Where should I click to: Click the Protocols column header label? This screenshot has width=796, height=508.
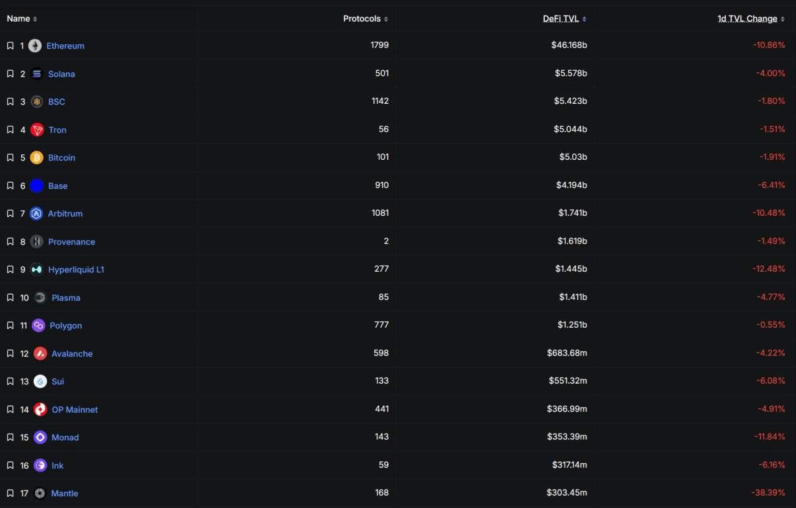coord(361,19)
